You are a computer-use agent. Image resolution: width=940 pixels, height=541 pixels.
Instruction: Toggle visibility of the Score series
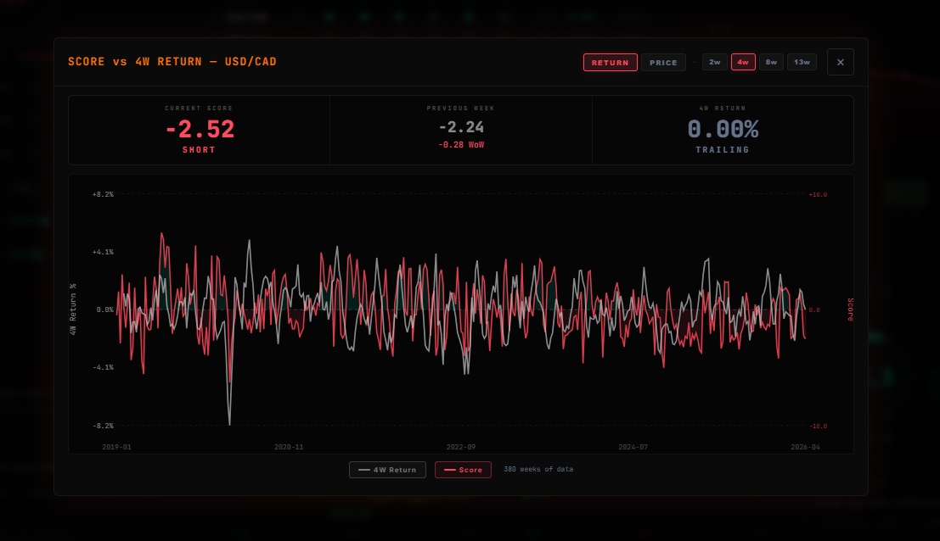click(x=463, y=469)
